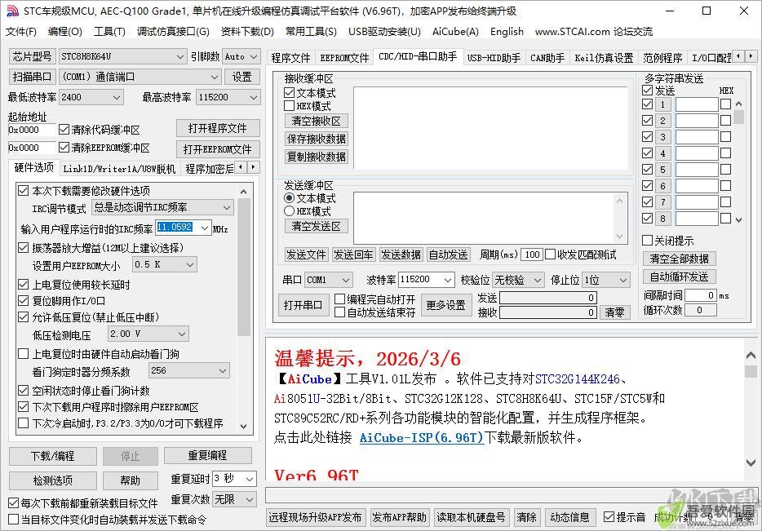This screenshot has width=762, height=531.
Task: Open the AiCube(A) menu
Action: tap(455, 32)
